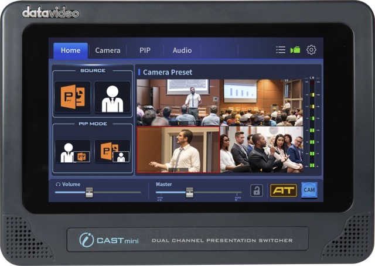
Task: Go to the Audio tab
Action: 182,50
